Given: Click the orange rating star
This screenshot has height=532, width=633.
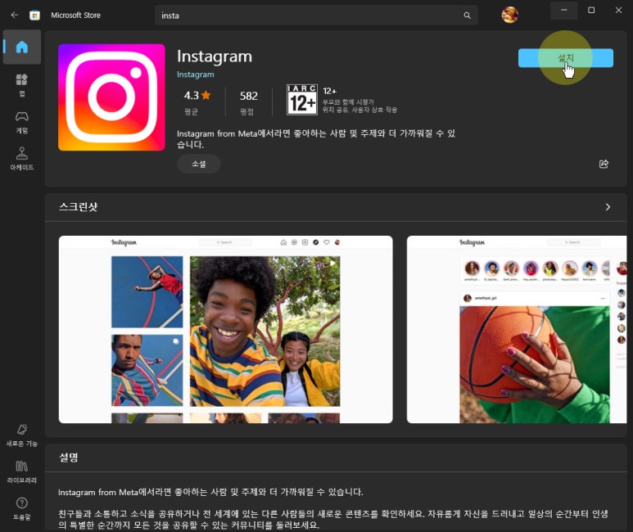Looking at the screenshot, I should point(206,95).
